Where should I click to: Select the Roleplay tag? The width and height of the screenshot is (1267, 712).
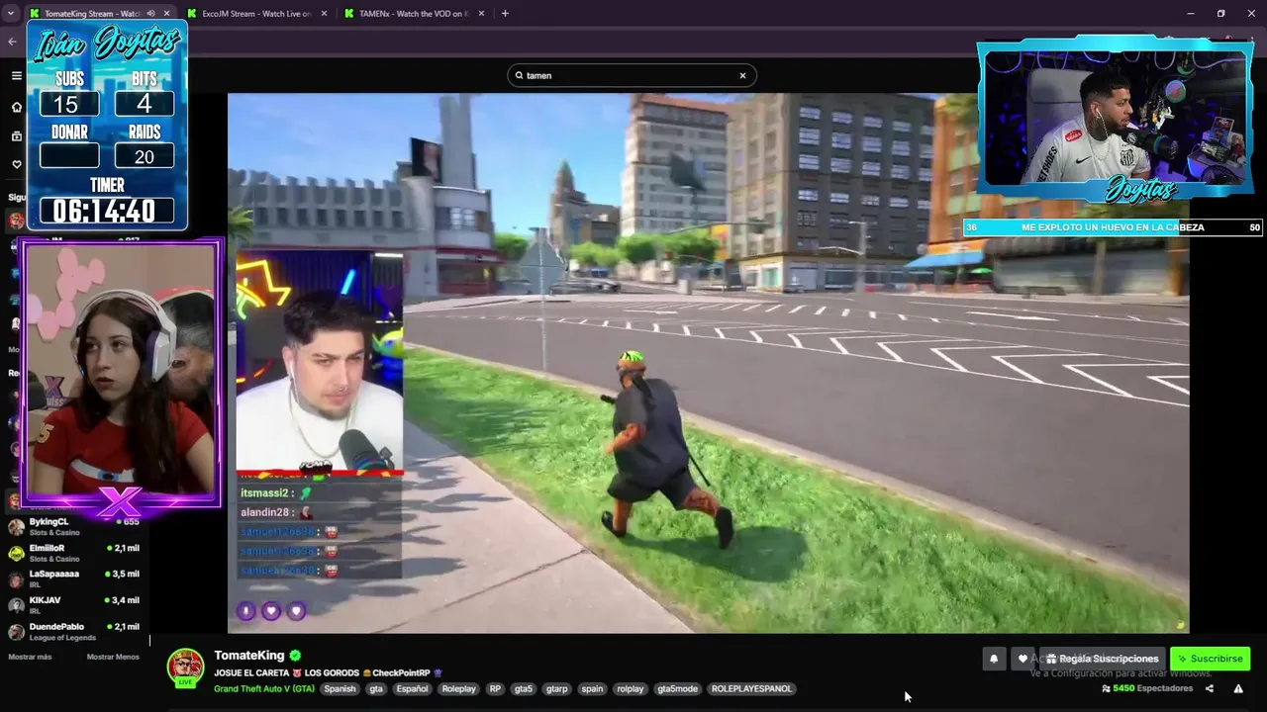coord(459,688)
